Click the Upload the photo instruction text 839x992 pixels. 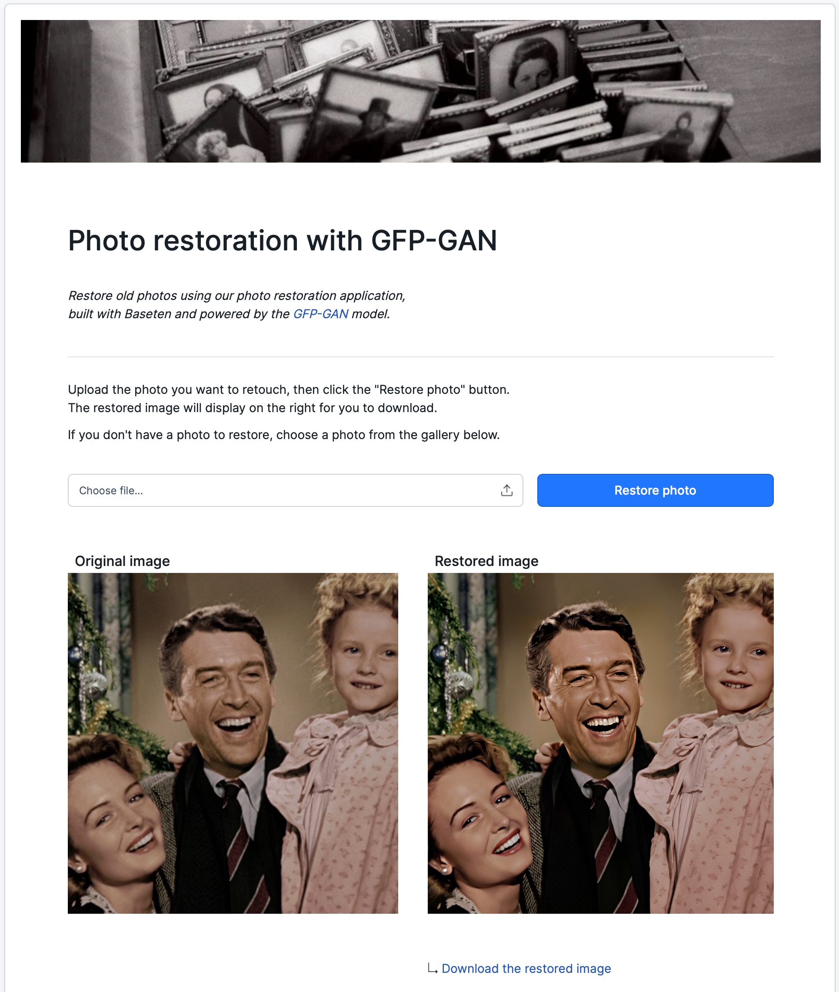click(289, 399)
